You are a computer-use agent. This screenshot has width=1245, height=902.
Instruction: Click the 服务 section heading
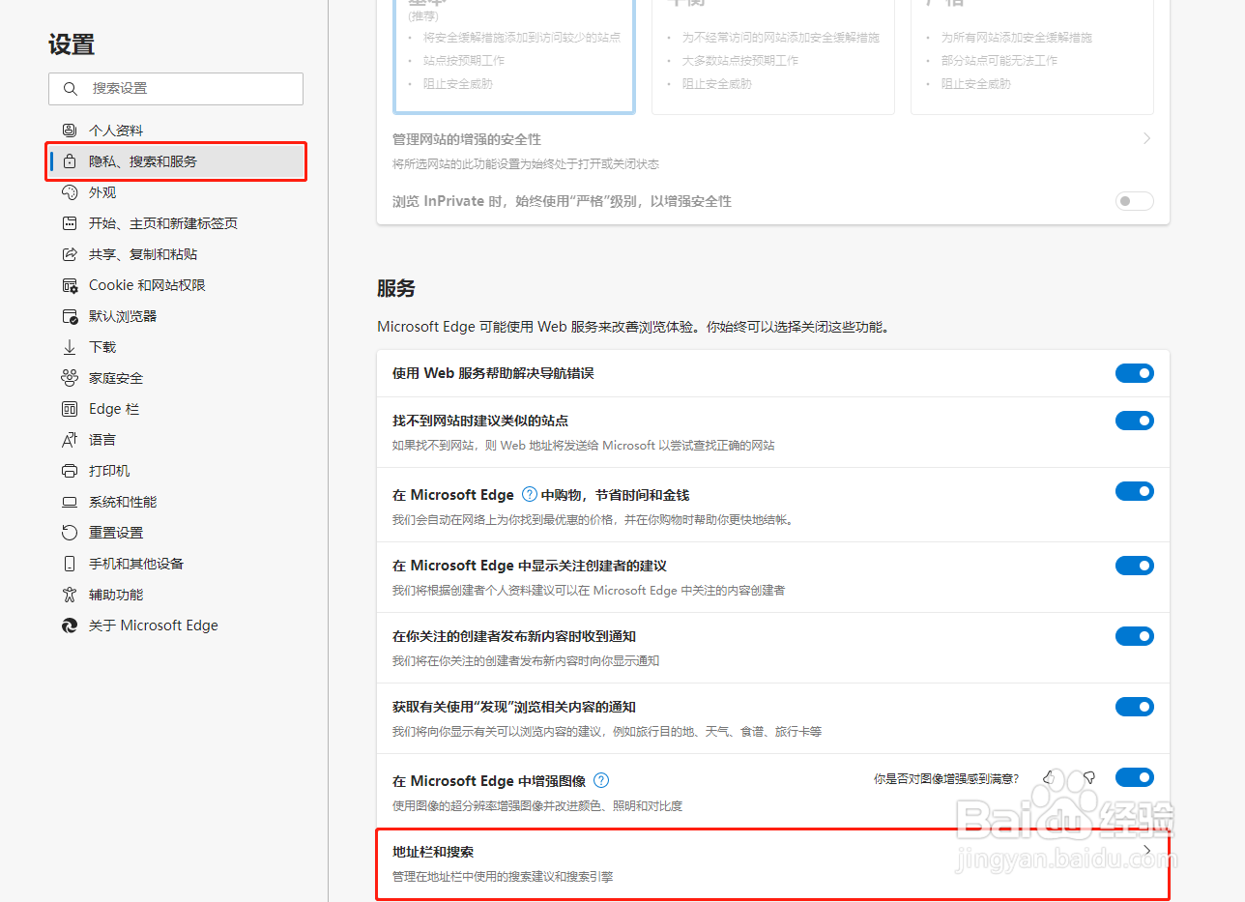[x=396, y=288]
